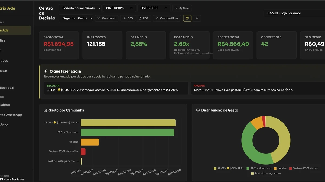
Task: Click the download icon on CSV button
Action: (124, 18)
